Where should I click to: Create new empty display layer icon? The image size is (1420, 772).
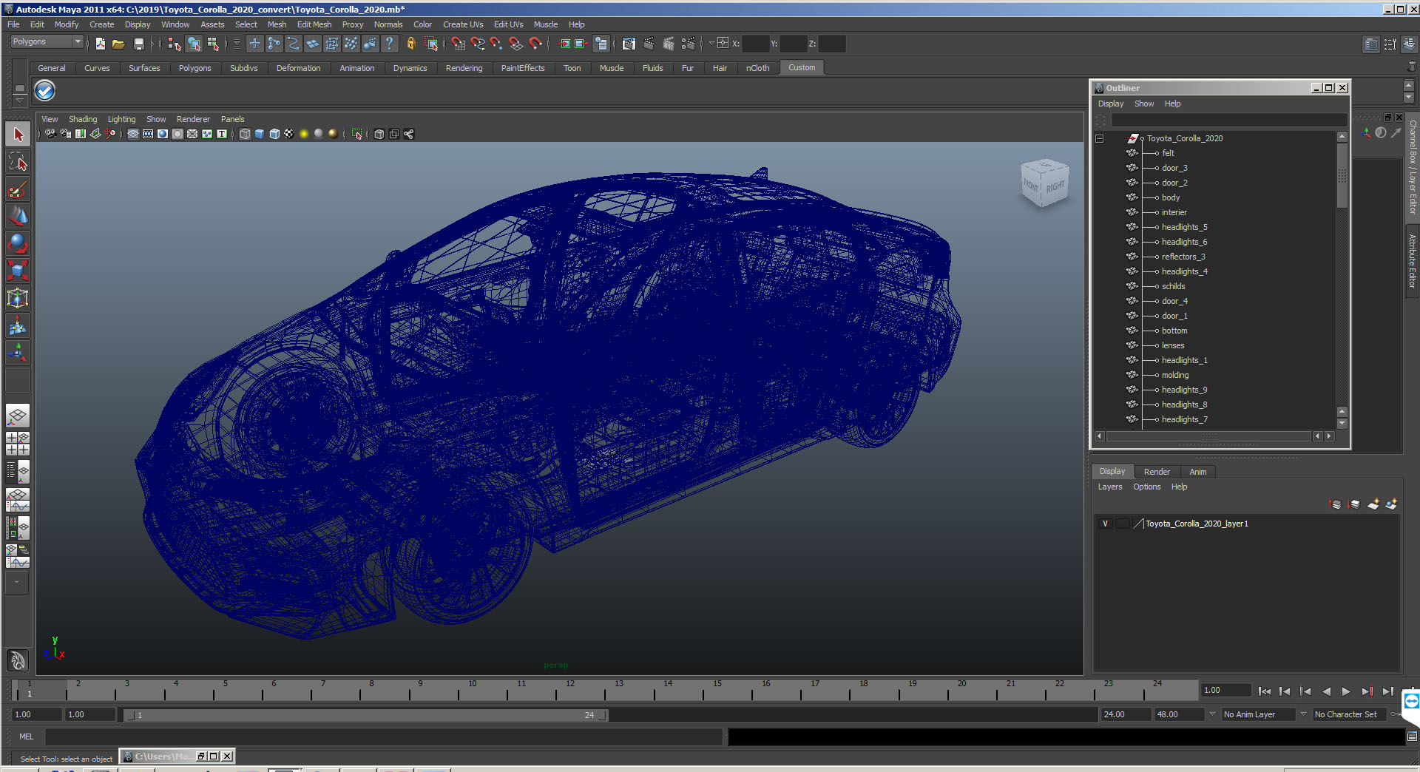pyautogui.click(x=1373, y=504)
